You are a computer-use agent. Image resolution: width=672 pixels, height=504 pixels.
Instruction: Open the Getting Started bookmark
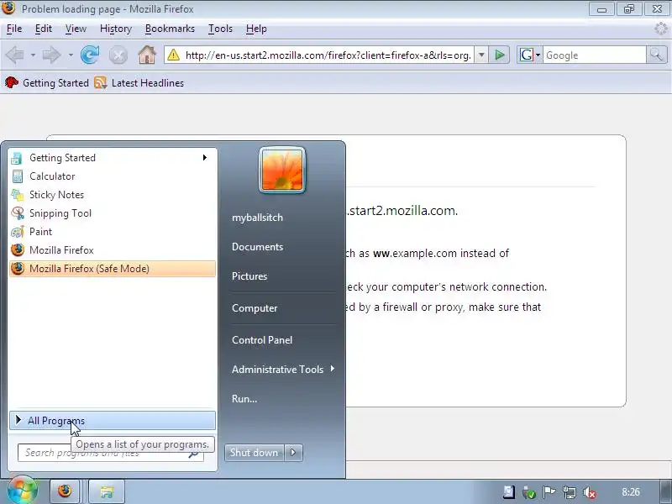tap(47, 82)
